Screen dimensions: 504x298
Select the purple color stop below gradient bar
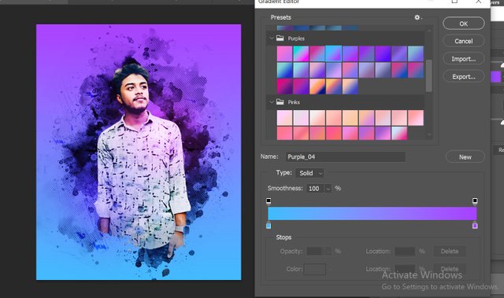(475, 226)
